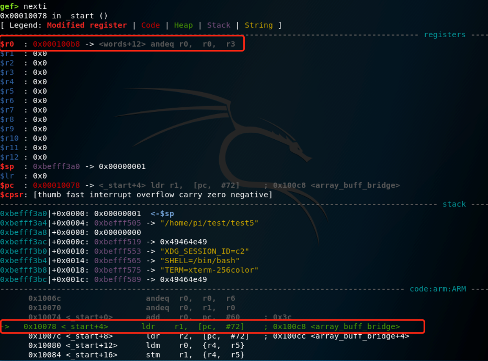Click stack address 0xbefff3b4
This screenshot has height=361, width=488.
pos(24,261)
